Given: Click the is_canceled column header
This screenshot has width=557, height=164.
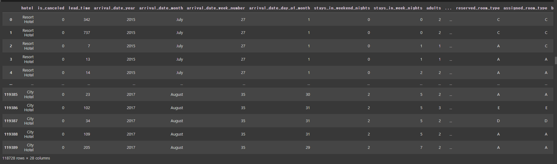Looking at the screenshot, I should pos(51,8).
